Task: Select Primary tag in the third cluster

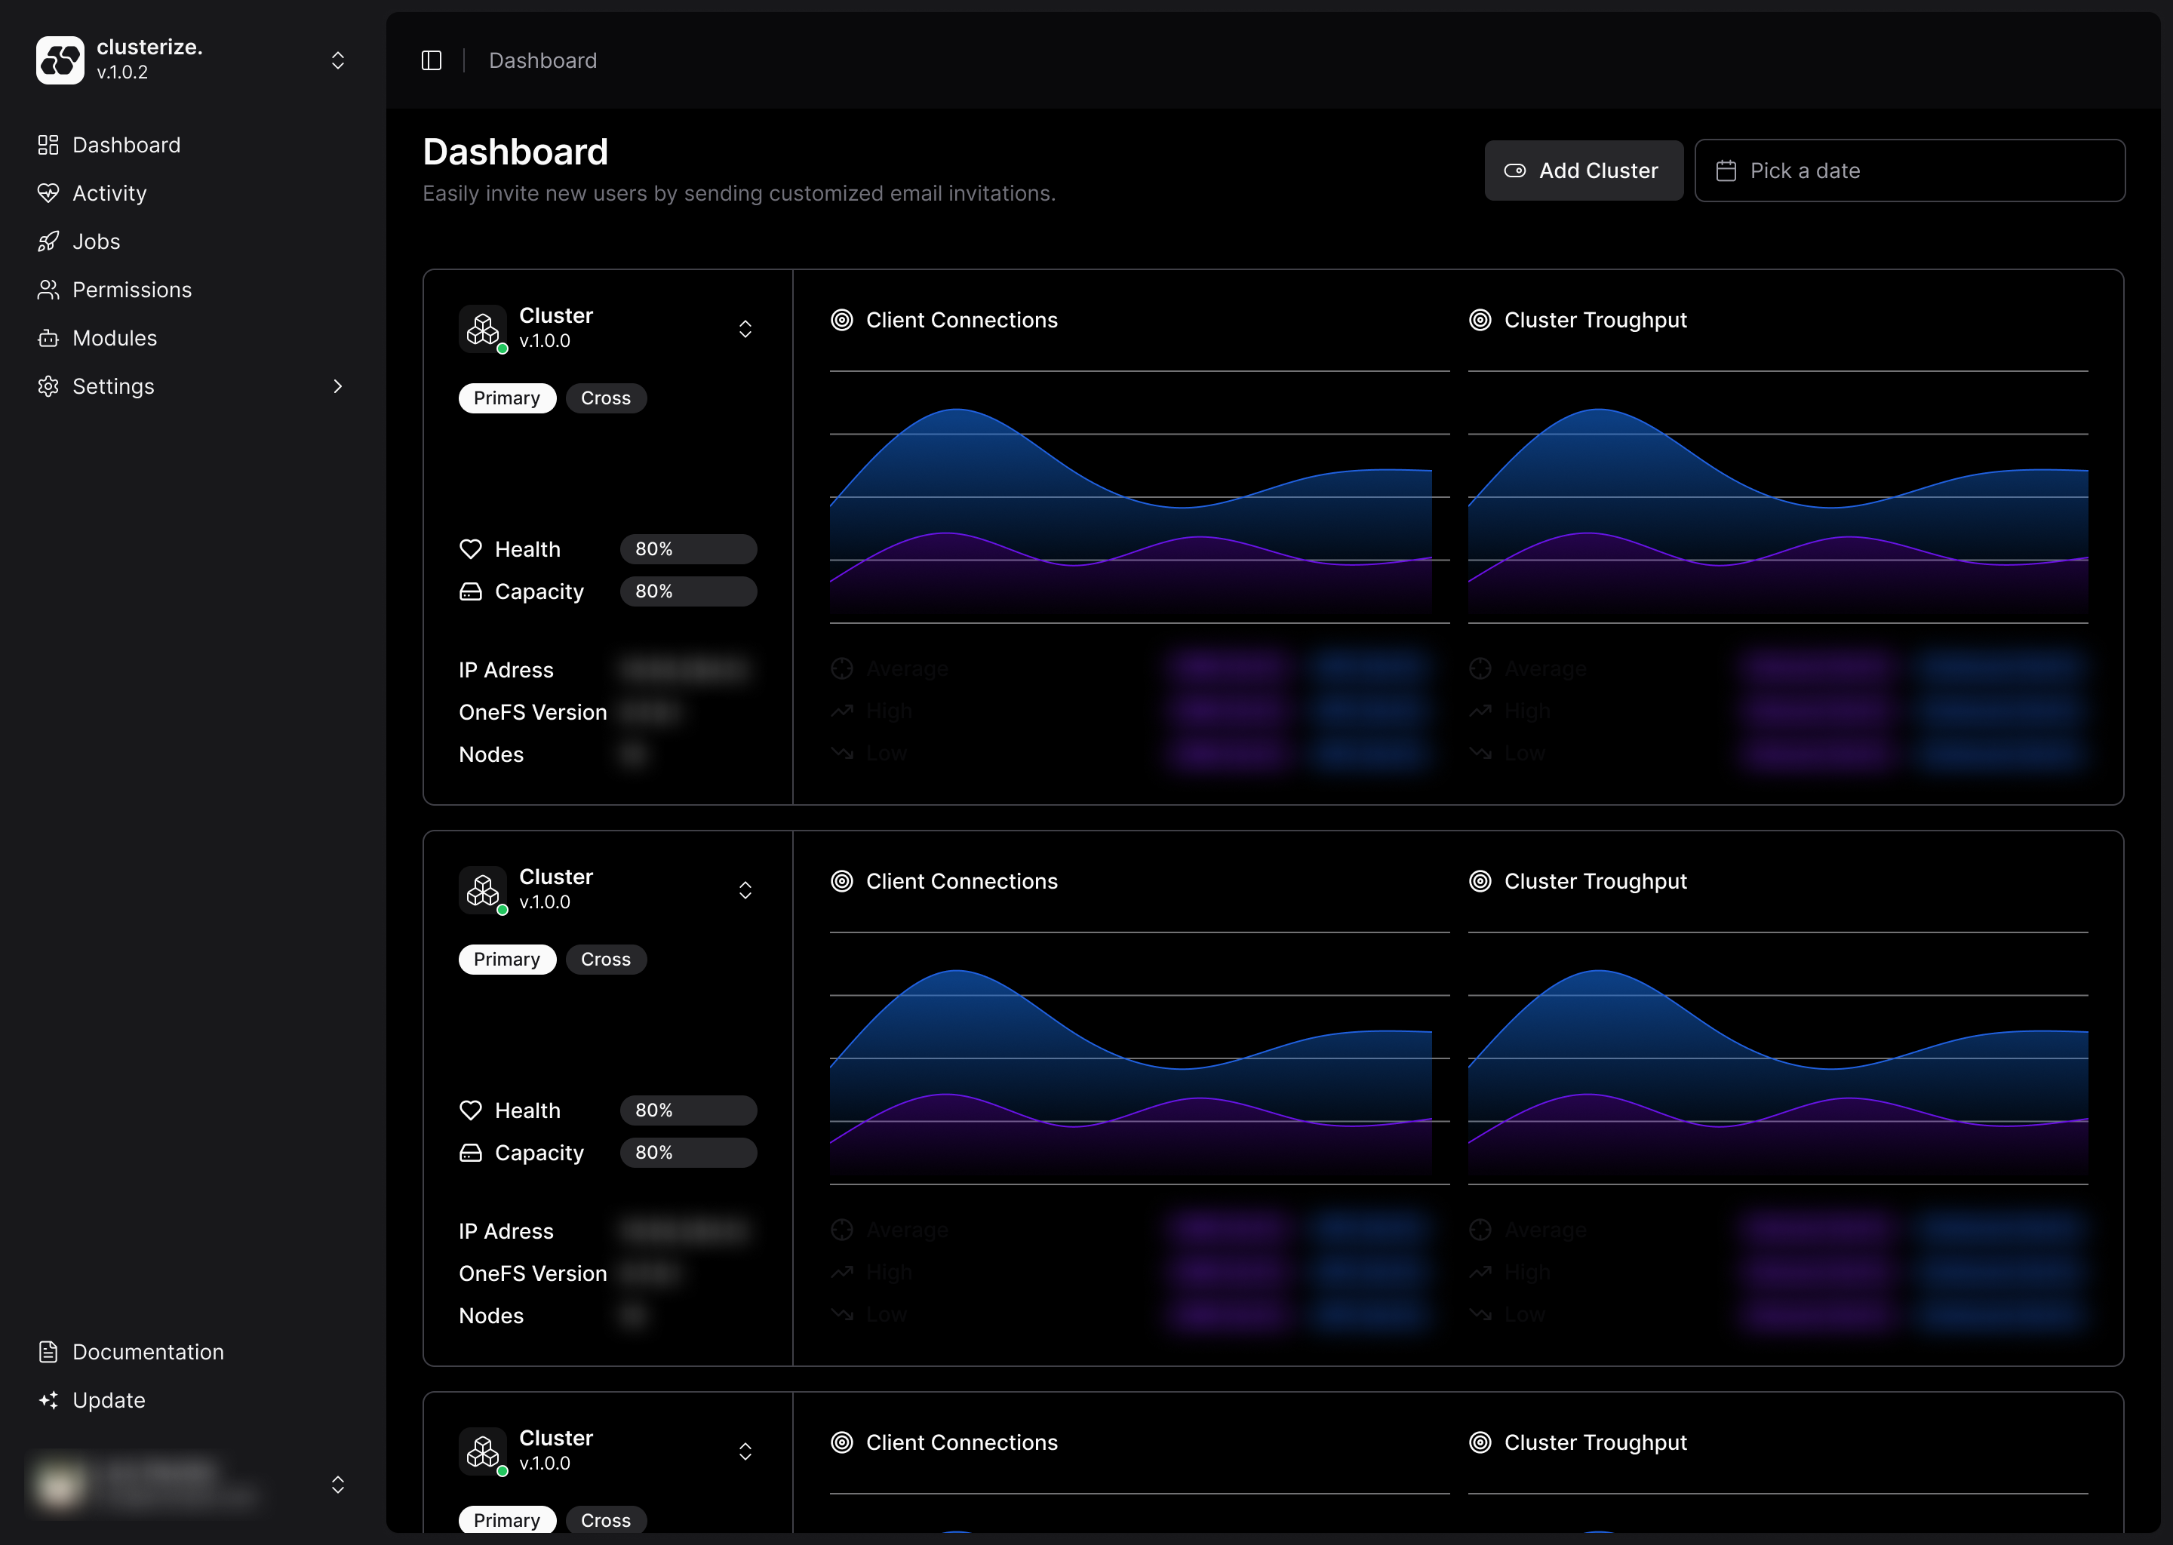Action: 507,1519
